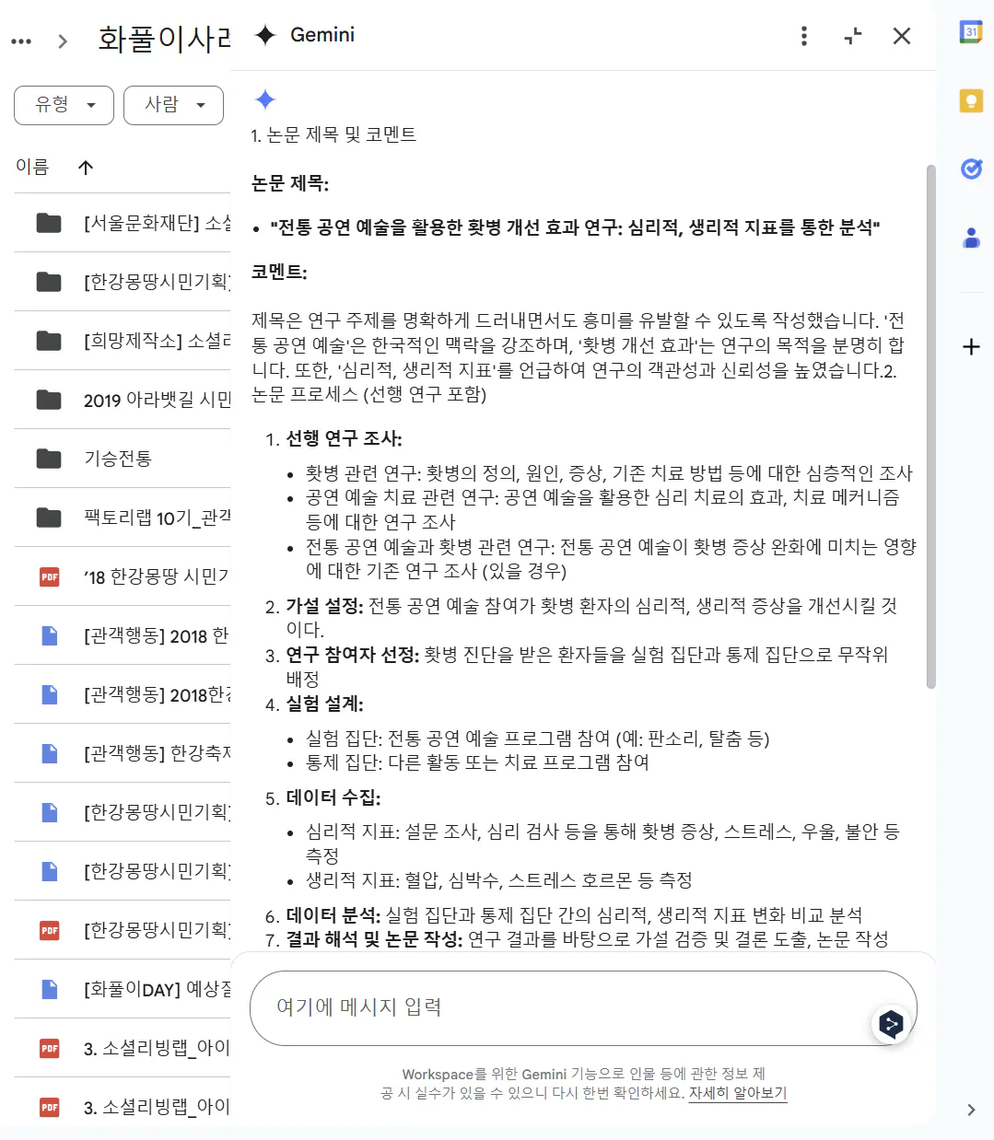Open the '18 한강몽땅 PDF file
The width and height of the screenshot is (994, 1140).
(123, 576)
